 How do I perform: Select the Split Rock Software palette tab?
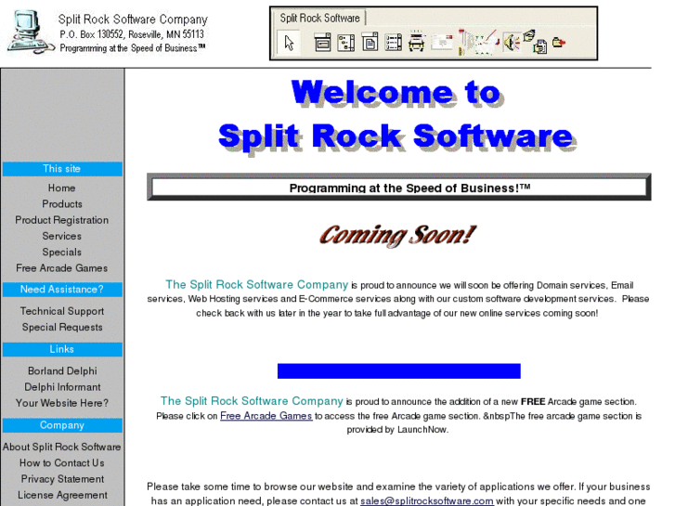[x=319, y=18]
